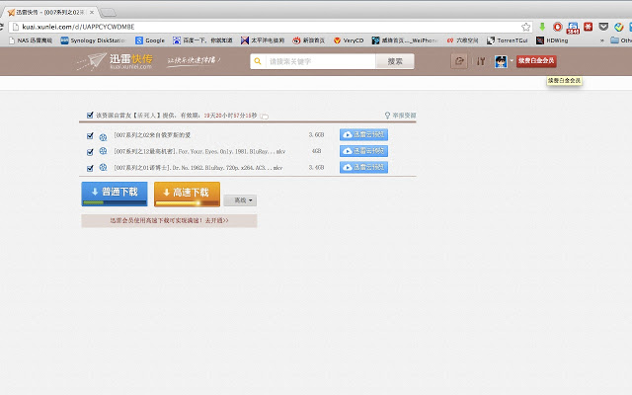Open the Google bookmark
Screen dimensions: 632x395
(x=150, y=40)
